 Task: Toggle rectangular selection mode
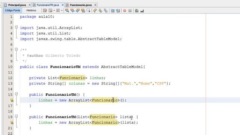88,10
